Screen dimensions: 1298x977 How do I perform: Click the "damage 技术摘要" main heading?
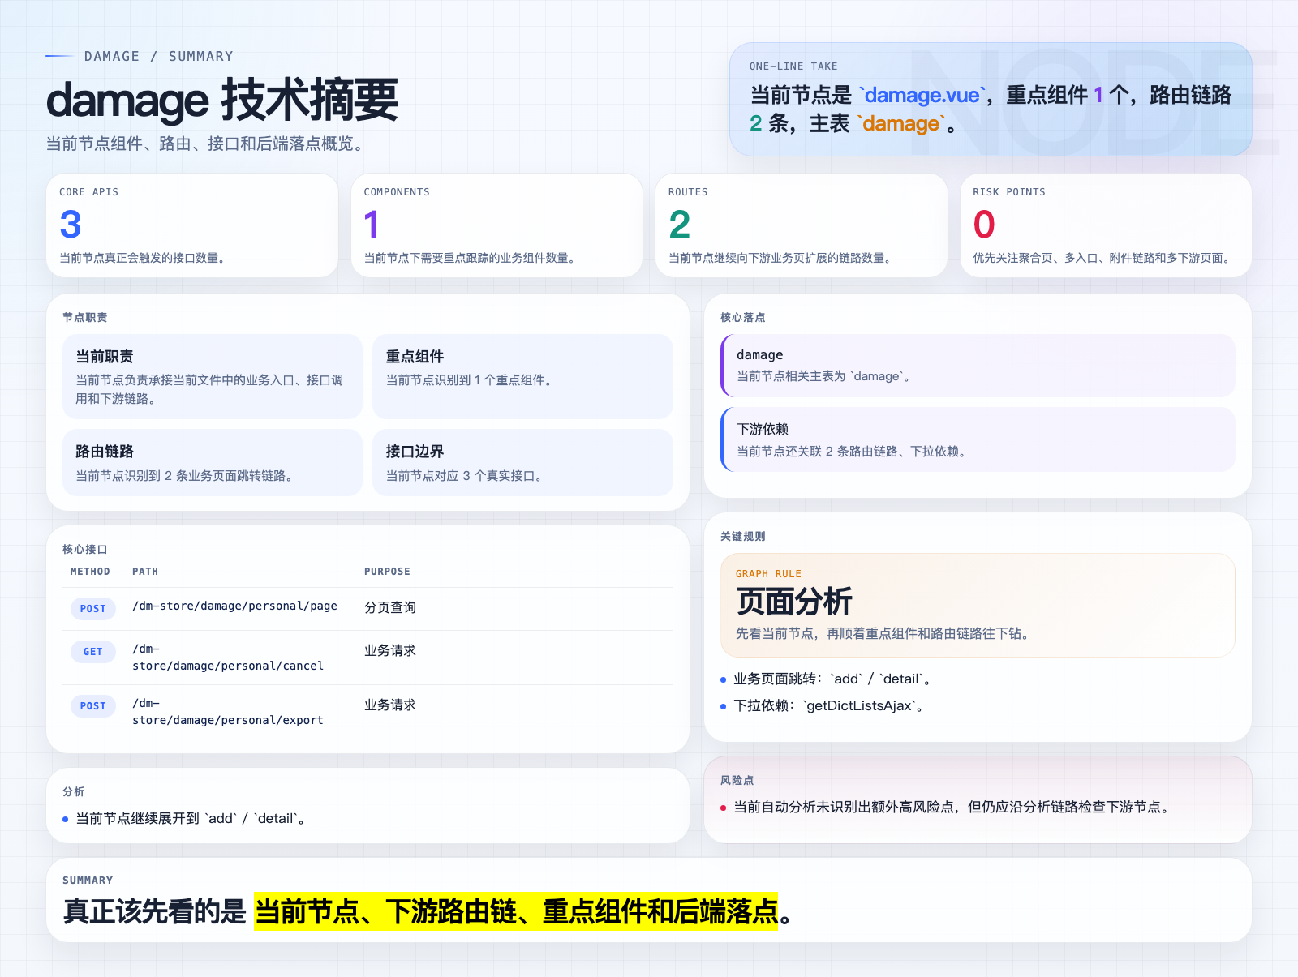pos(222,101)
